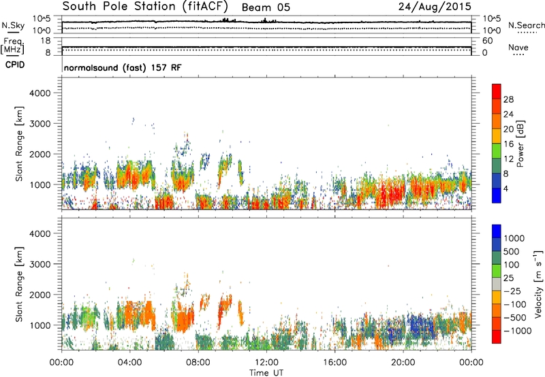
Task: Pick the 500–1000 blue Velocity swatch
Action: [x=497, y=245]
